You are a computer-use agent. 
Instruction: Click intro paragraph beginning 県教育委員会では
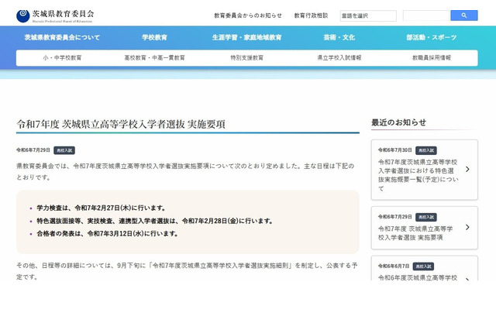pyautogui.click(x=185, y=172)
